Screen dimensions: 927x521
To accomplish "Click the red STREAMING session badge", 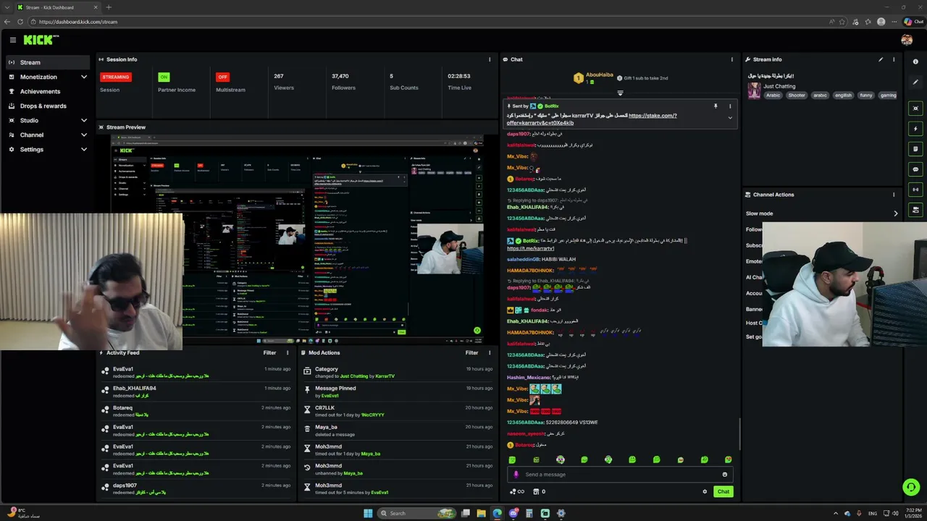I will coord(116,77).
